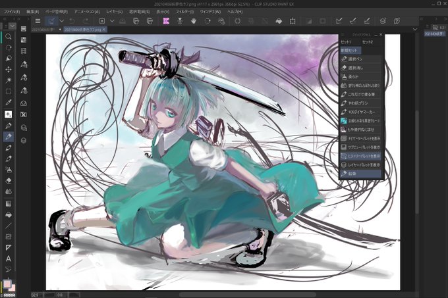The width and height of the screenshot is (448, 298).
Task: Click the Hand icon on command bar
Action: pyautogui.click(x=194, y=21)
